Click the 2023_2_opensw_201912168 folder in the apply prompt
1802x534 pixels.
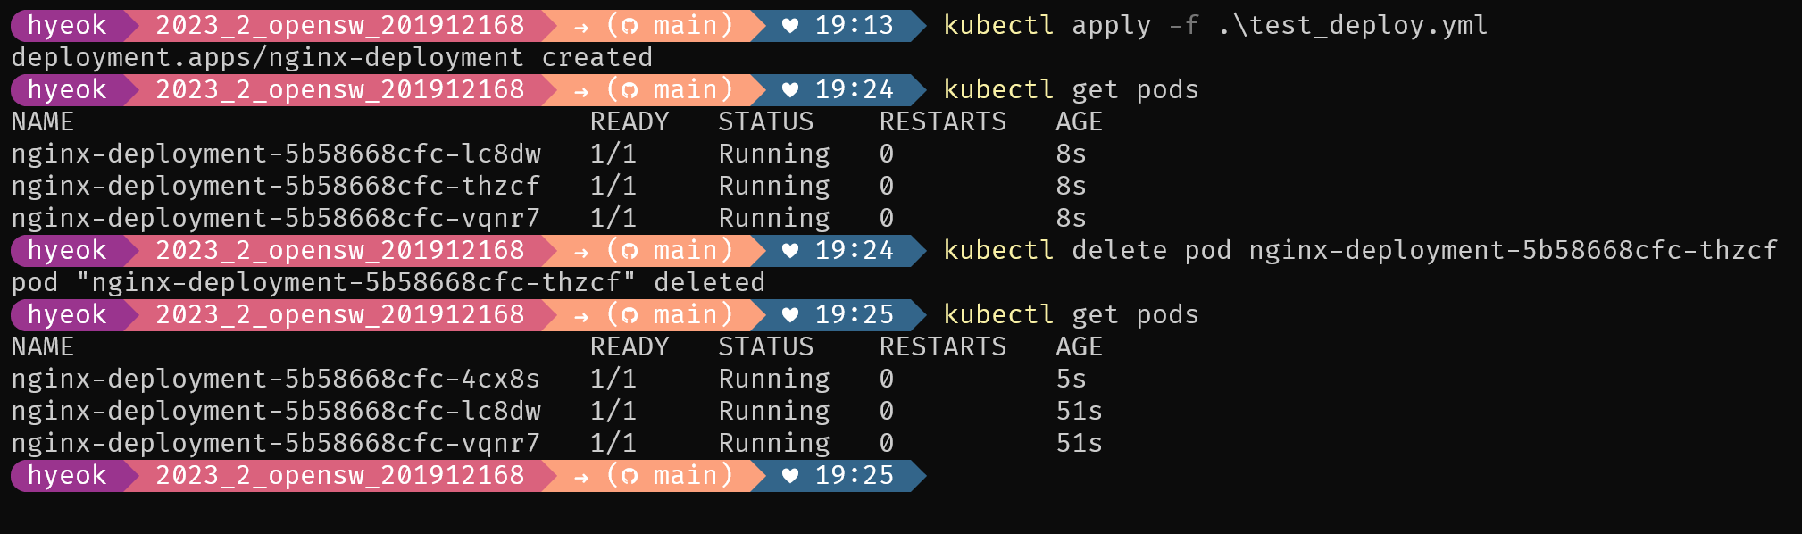pos(340,25)
